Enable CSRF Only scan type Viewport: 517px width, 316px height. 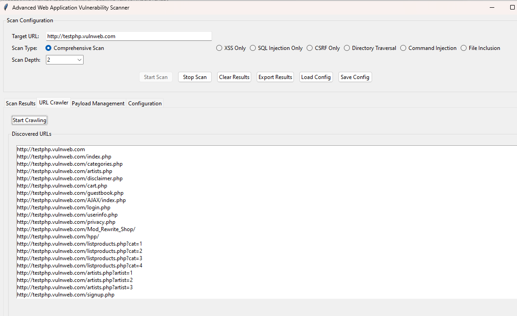(x=310, y=48)
